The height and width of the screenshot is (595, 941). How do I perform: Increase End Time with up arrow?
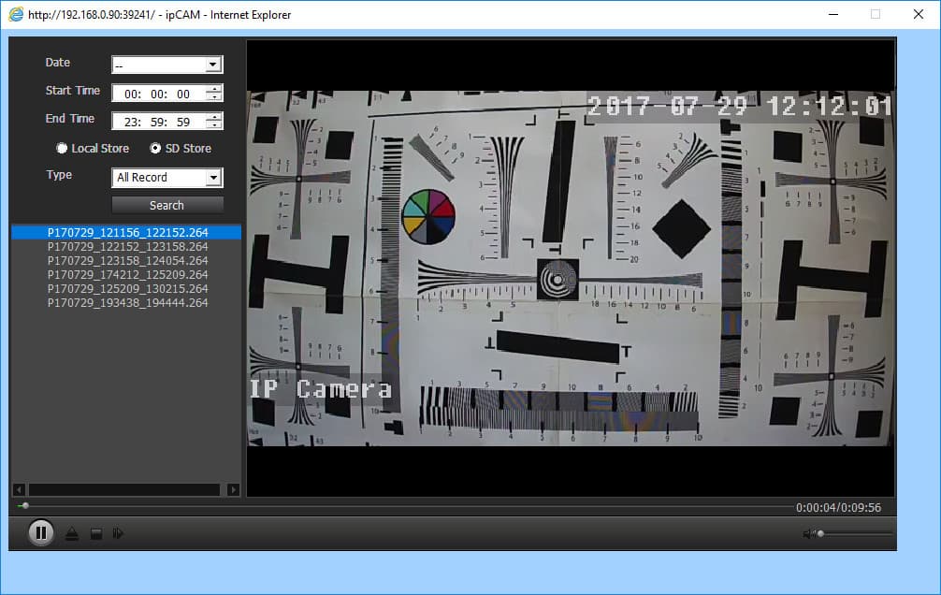tap(214, 117)
